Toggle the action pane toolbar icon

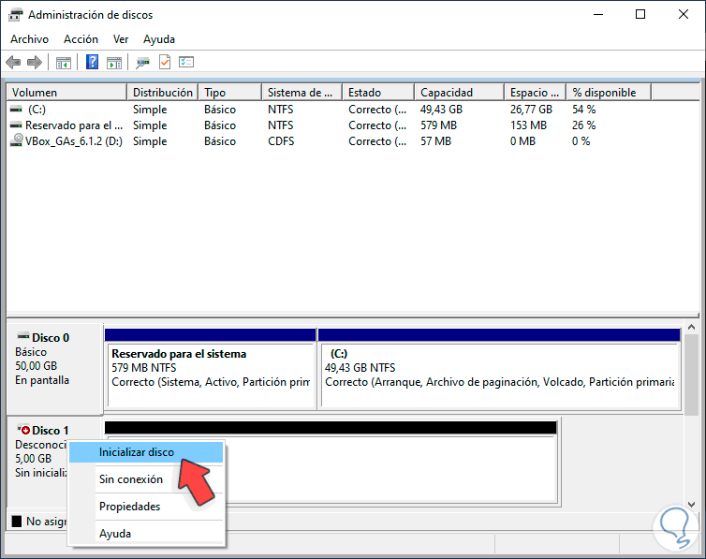(x=114, y=63)
